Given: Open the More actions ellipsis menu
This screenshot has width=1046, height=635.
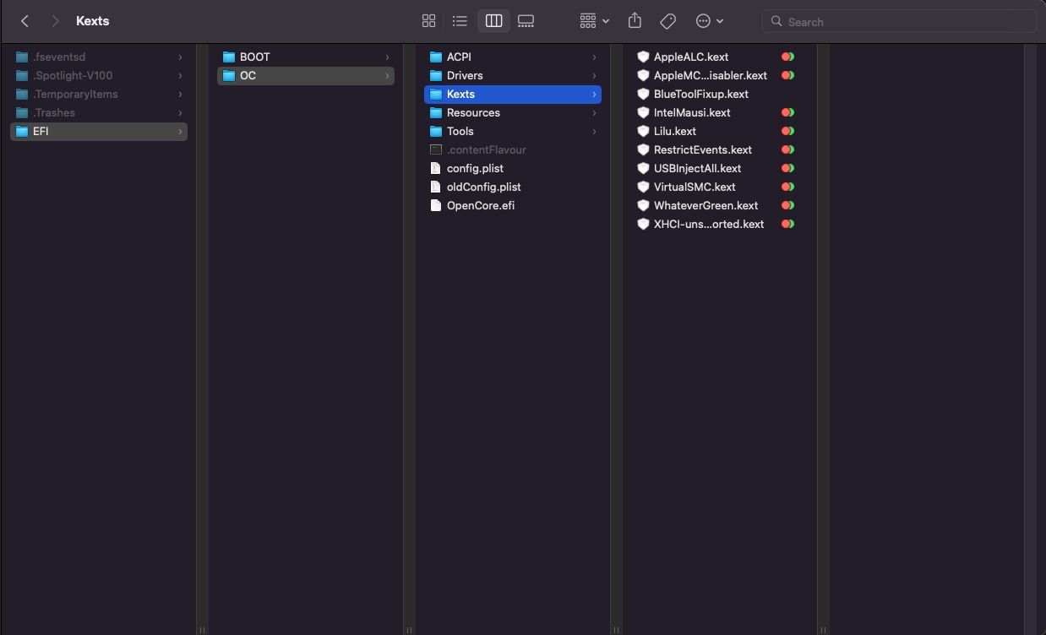Looking at the screenshot, I should (x=709, y=21).
